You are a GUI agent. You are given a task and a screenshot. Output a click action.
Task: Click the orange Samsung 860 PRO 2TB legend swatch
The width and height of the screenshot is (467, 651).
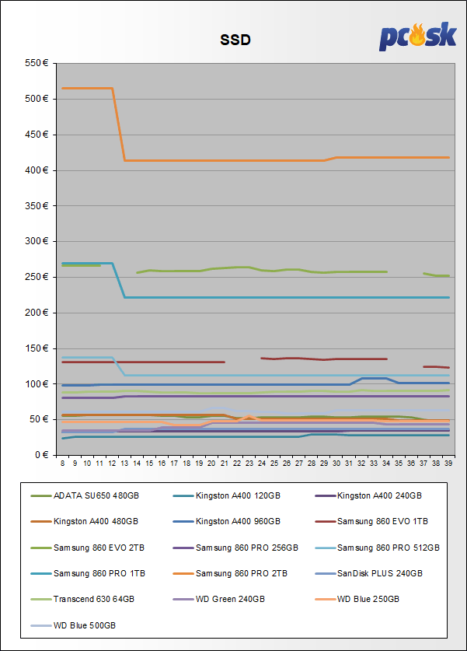pos(183,574)
